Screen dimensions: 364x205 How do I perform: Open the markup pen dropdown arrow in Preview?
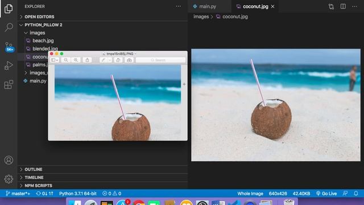(x=110, y=60)
